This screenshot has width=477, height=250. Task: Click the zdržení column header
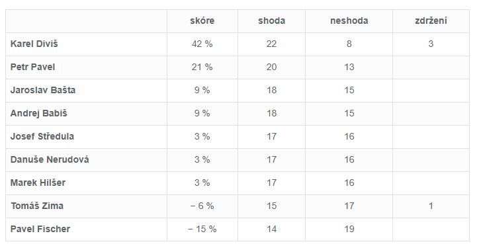coord(431,21)
